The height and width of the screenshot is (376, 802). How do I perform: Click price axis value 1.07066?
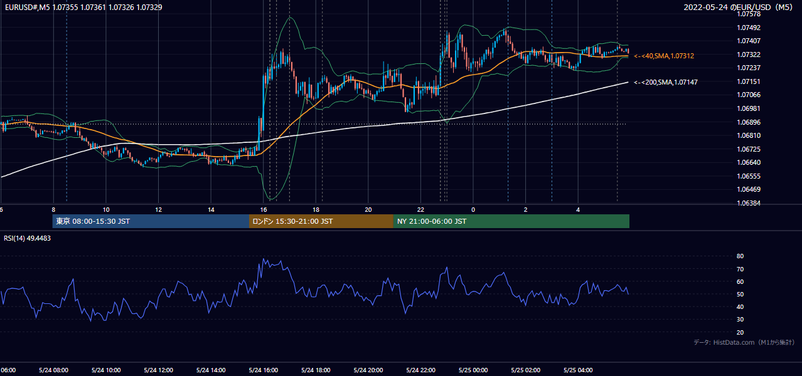pyautogui.click(x=749, y=95)
